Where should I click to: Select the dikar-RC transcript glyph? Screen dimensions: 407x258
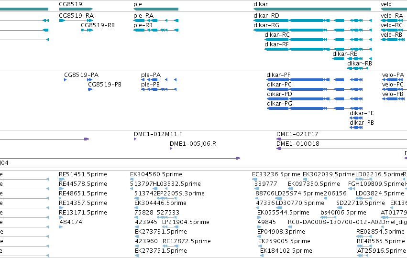318,40
